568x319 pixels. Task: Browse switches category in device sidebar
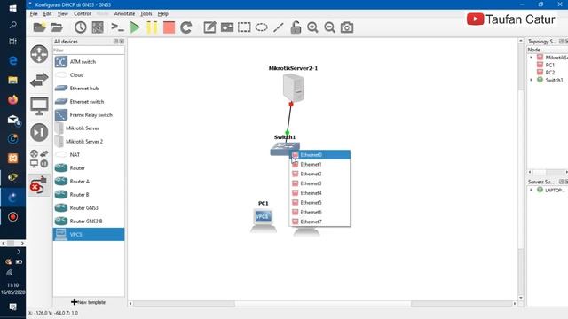coord(39,80)
